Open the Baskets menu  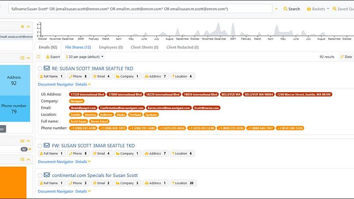(x=316, y=9)
